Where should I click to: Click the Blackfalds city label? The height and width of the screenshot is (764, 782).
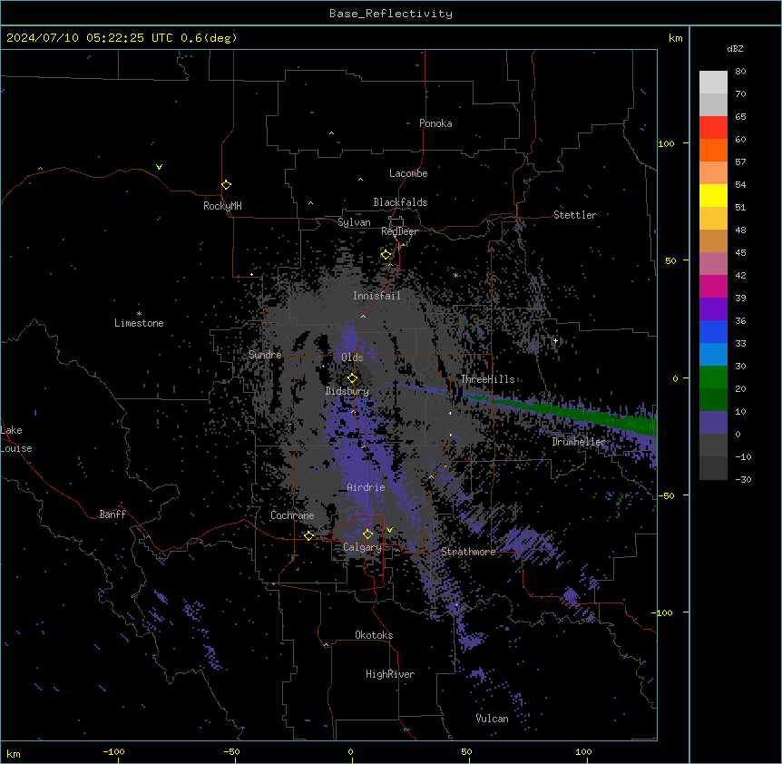pyautogui.click(x=400, y=202)
